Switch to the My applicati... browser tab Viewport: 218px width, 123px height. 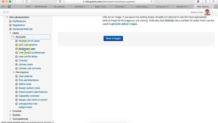coord(60,6)
